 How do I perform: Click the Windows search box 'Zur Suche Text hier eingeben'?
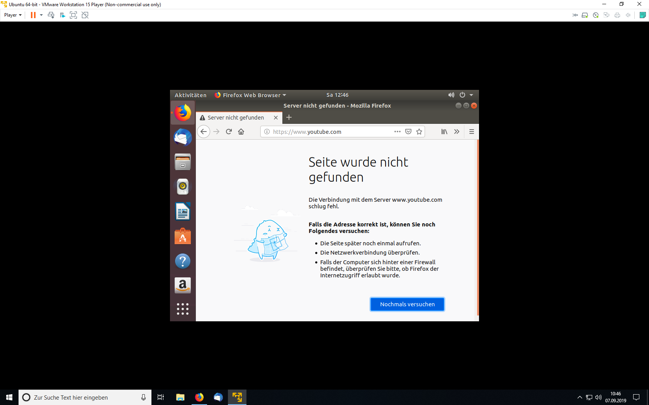pos(85,397)
